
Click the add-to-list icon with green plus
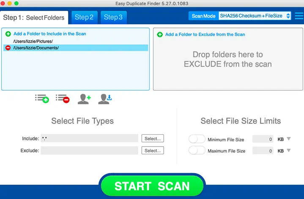click(x=42, y=98)
